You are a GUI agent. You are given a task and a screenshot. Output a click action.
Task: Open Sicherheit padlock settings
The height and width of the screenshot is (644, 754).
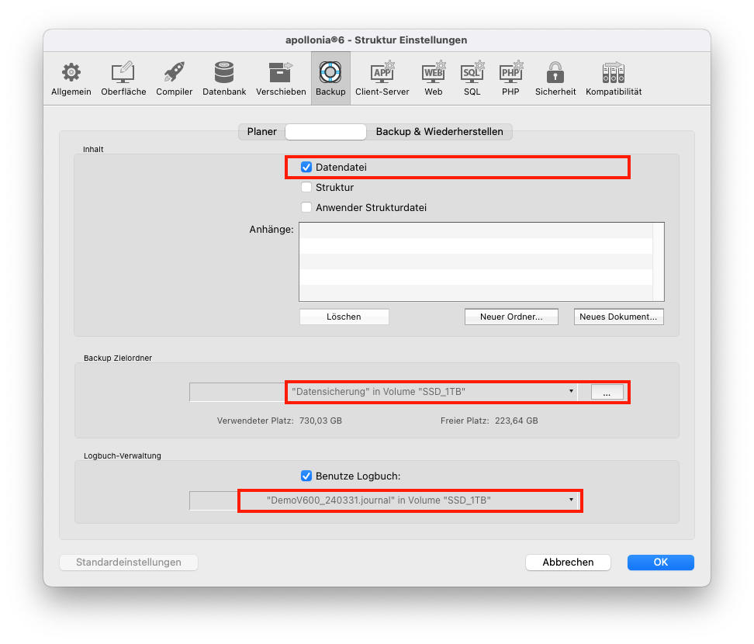click(x=555, y=78)
